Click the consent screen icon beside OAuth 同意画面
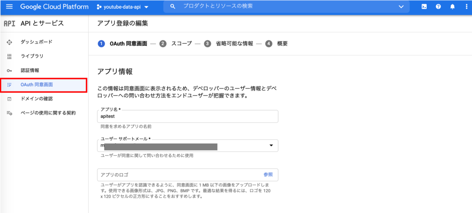This screenshot has height=213, width=472. tap(9, 85)
